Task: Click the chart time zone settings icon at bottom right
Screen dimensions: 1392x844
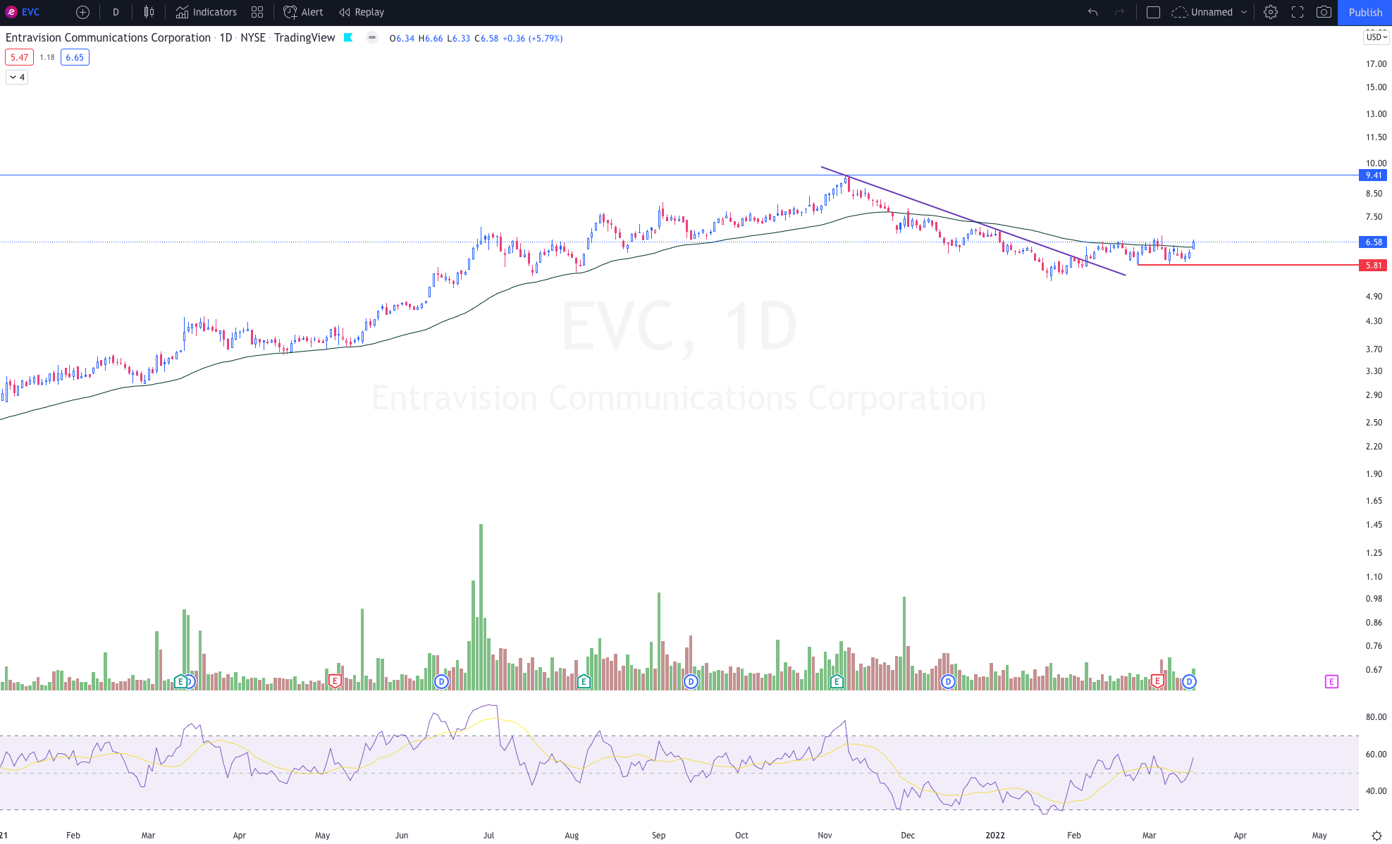Action: (x=1376, y=836)
